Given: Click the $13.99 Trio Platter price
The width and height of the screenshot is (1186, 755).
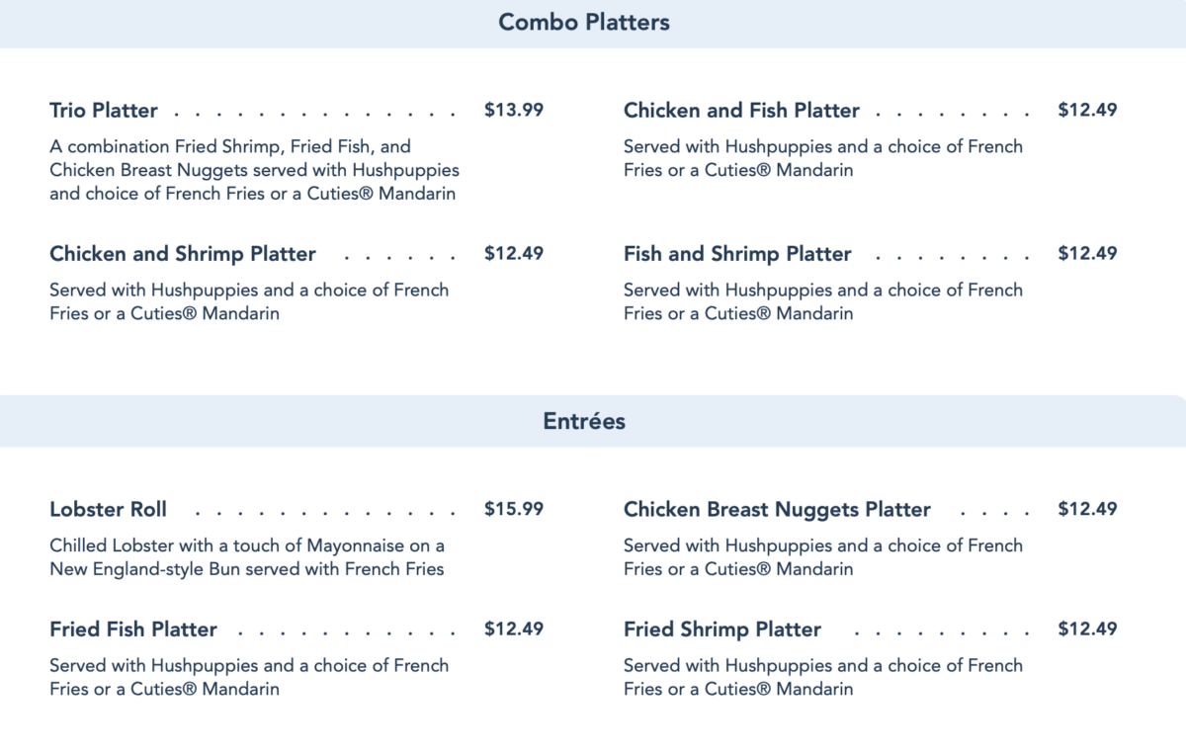Looking at the screenshot, I should [x=514, y=111].
